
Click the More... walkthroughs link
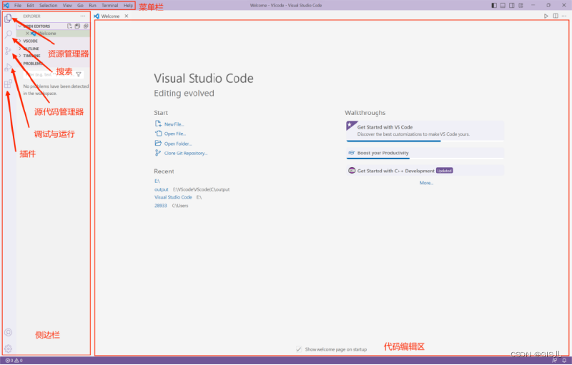click(x=426, y=183)
